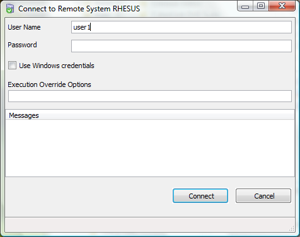Image resolution: width=300 pixels, height=237 pixels.
Task: Click the Password label
Action: pyautogui.click(x=22, y=45)
